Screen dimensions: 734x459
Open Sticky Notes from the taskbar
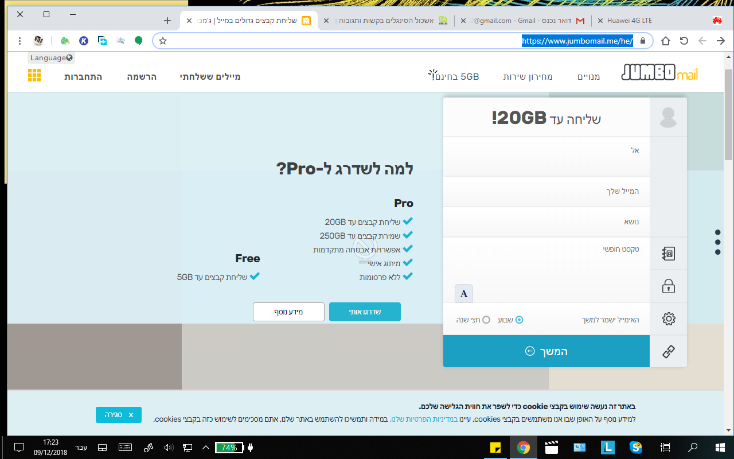point(495,448)
